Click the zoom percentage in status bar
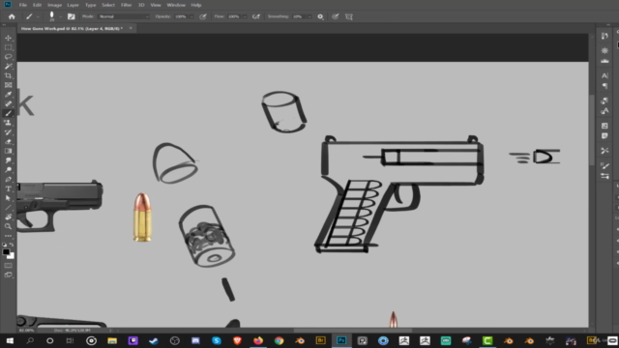The height and width of the screenshot is (348, 619). tap(26, 331)
